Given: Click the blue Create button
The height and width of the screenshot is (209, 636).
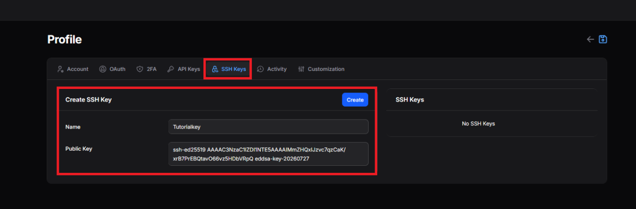Looking at the screenshot, I should pos(355,99).
